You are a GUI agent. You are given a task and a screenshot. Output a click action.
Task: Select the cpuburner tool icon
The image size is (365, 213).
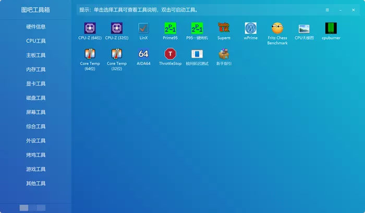coord(331,28)
